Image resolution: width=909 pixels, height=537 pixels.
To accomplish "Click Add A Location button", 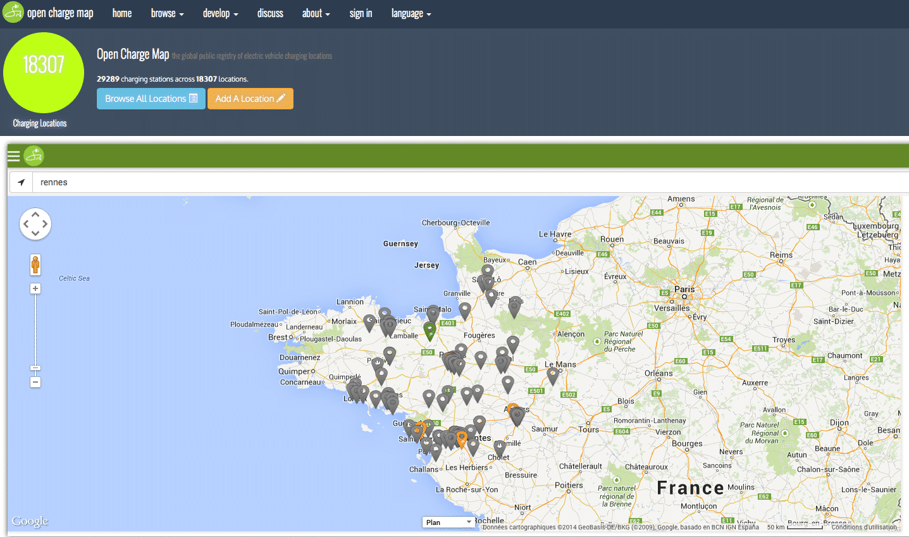I will (x=250, y=99).
